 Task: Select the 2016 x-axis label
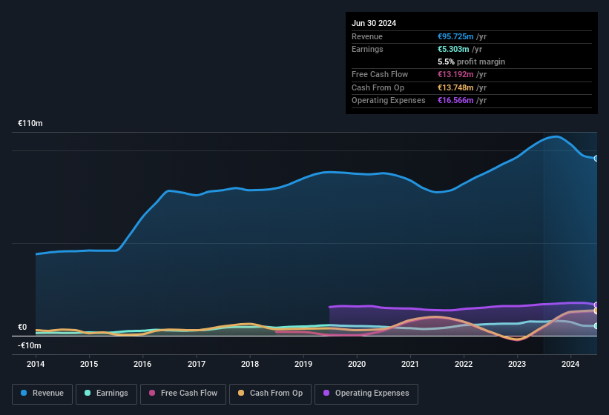click(142, 364)
